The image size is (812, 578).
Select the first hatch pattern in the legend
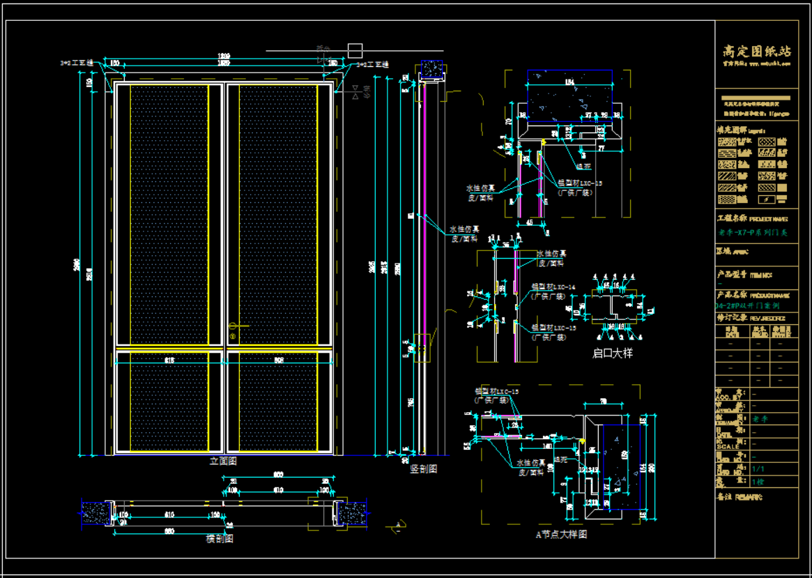coord(728,142)
